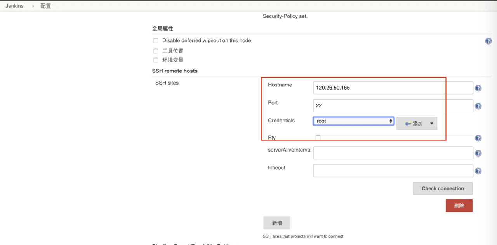
Task: Open help icon beside Pty checkbox
Action: (478, 138)
